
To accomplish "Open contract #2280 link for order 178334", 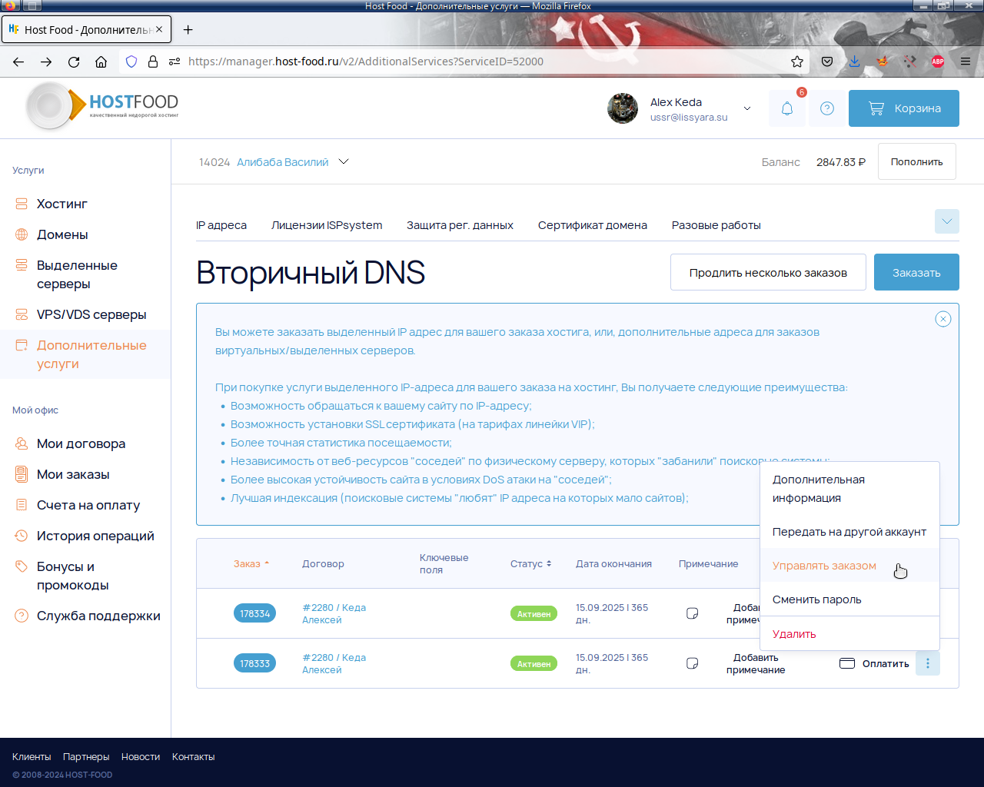I will pos(334,613).
